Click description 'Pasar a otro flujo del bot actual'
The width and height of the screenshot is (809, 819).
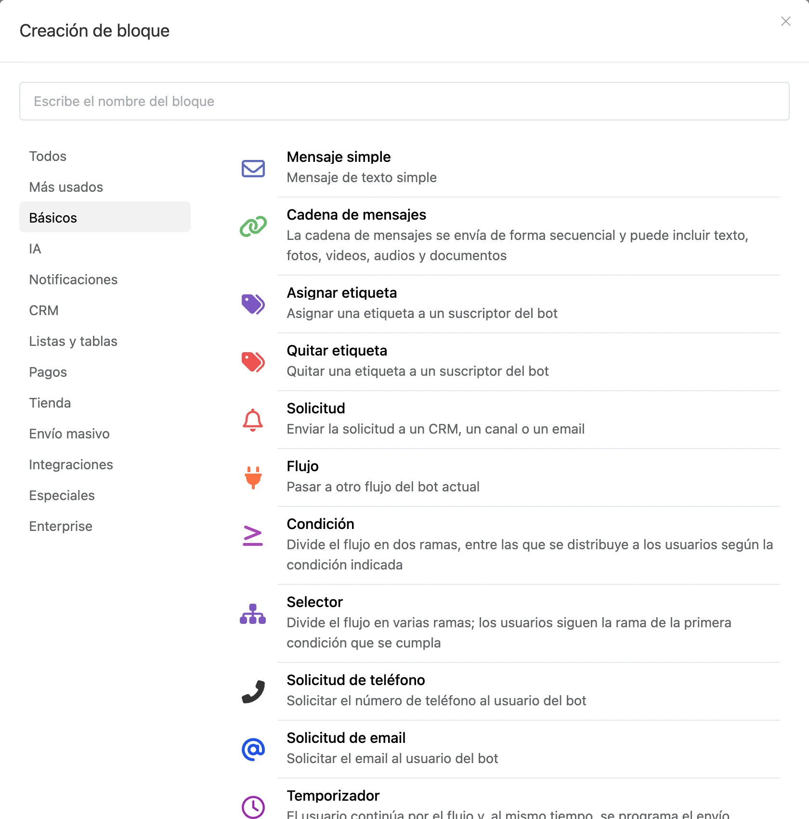(383, 487)
